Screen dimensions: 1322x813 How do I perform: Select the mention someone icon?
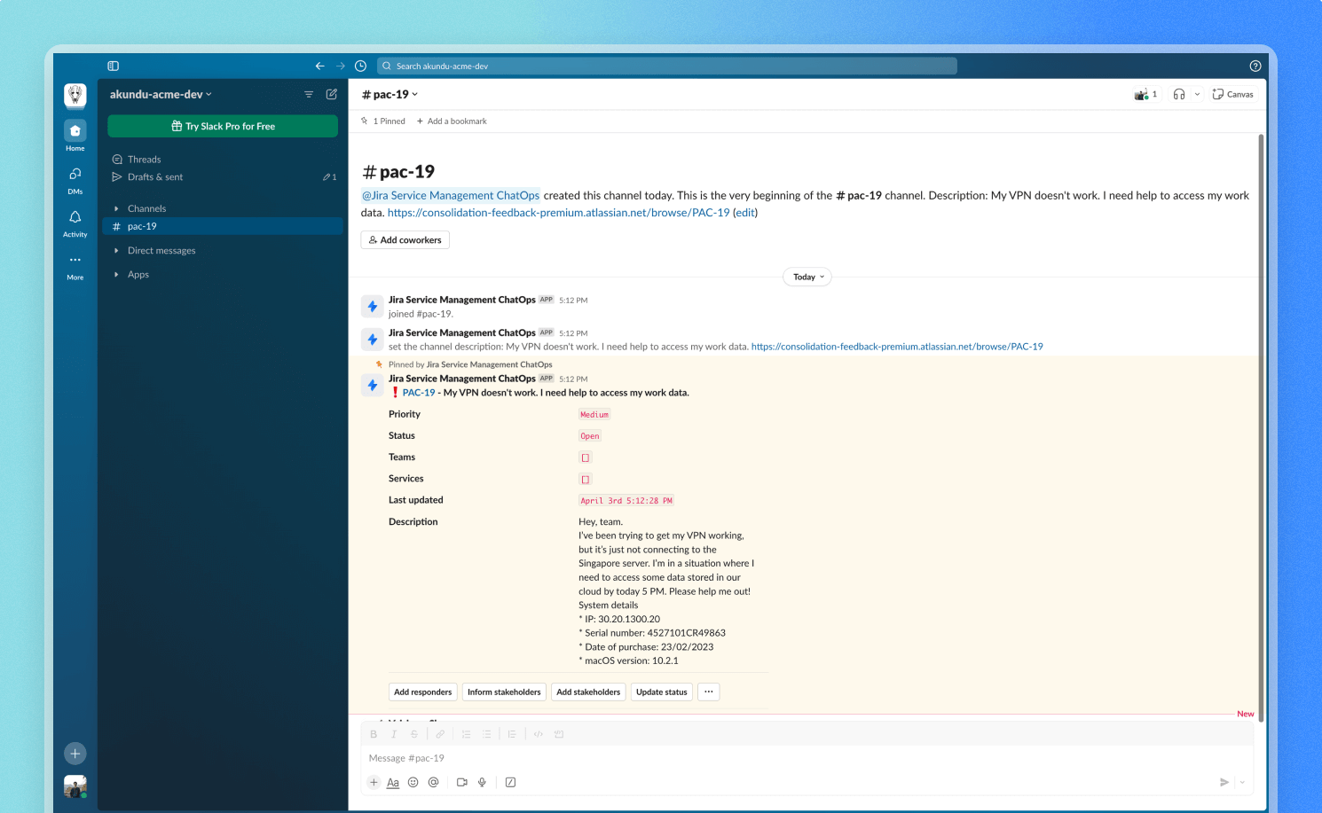click(x=433, y=782)
